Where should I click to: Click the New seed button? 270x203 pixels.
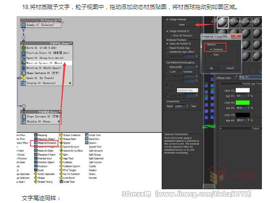tap(194, 106)
